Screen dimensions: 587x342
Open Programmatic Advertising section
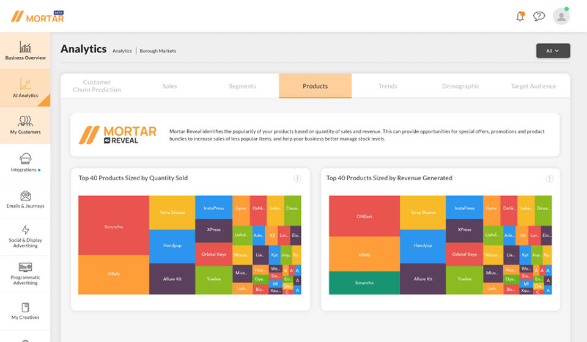pos(25,274)
